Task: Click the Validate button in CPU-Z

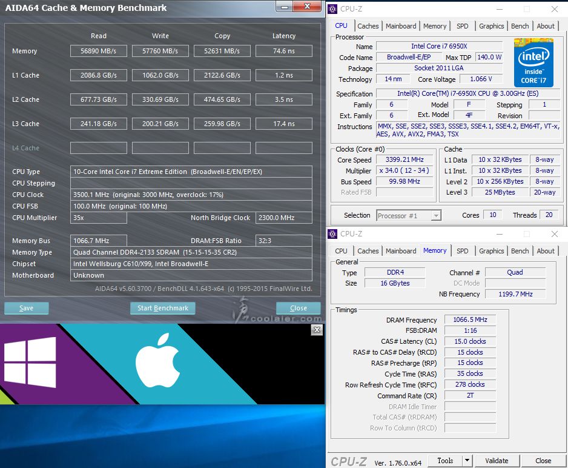Action: pyautogui.click(x=497, y=460)
